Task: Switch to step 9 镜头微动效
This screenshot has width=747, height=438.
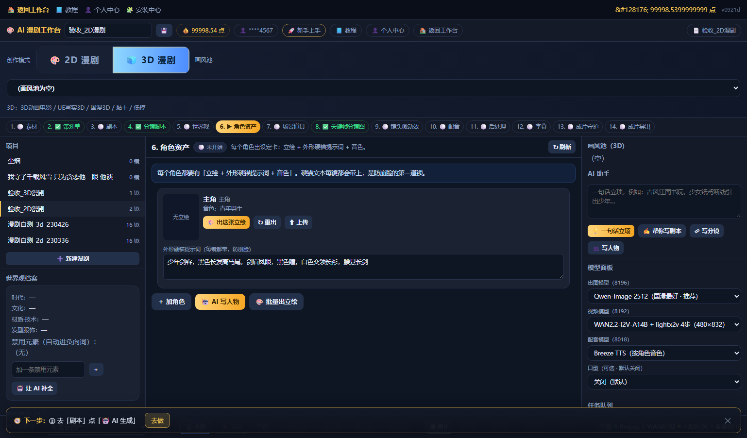Action: tap(397, 127)
